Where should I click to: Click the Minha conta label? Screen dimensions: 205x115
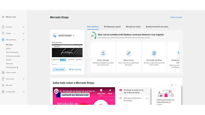(11, 17)
